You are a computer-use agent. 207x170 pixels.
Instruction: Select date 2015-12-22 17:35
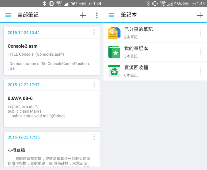(x=24, y=137)
